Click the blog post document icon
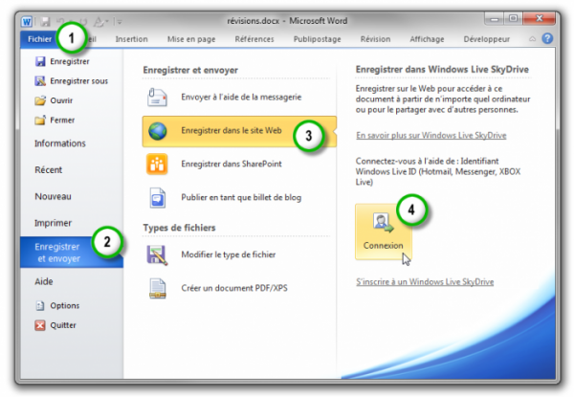Viewport: 574px width, 397px height. click(x=158, y=198)
